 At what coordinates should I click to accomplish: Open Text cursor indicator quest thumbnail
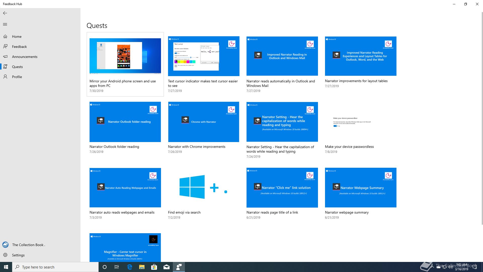point(204,56)
